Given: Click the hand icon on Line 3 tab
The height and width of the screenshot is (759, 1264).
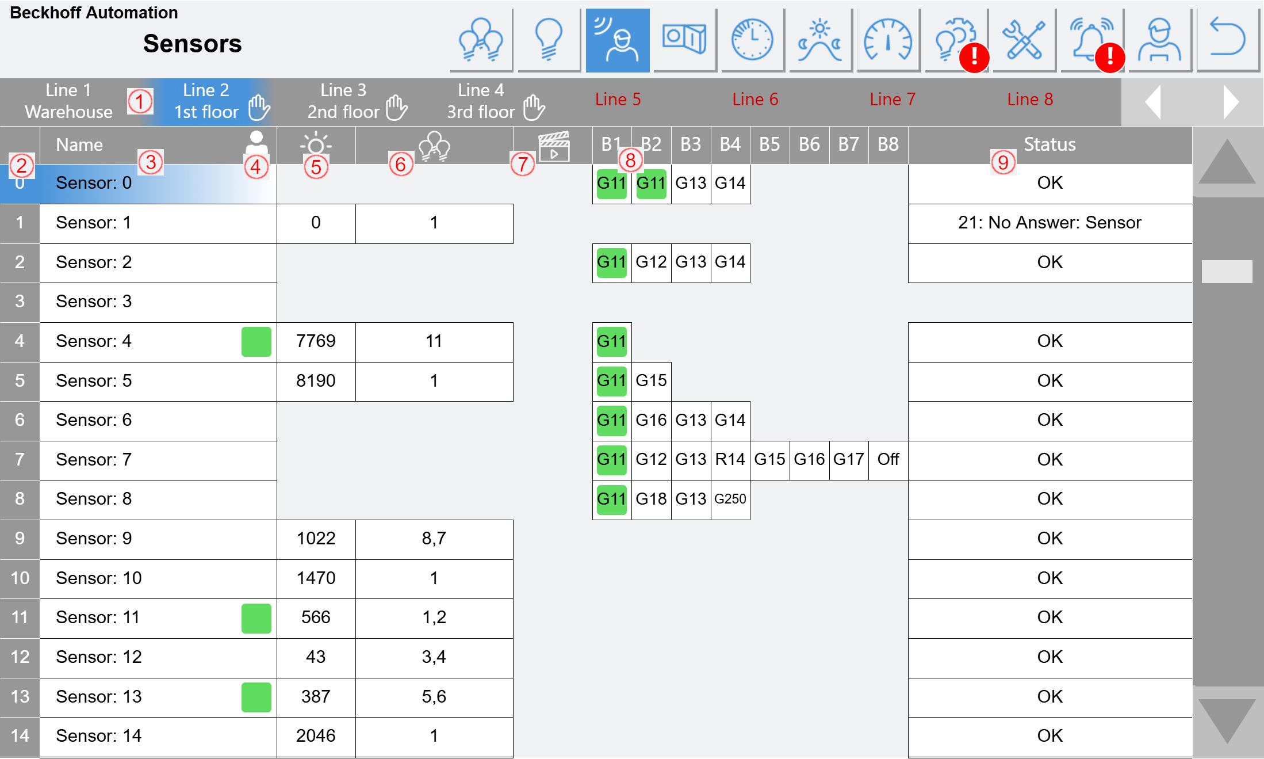Looking at the screenshot, I should [397, 107].
